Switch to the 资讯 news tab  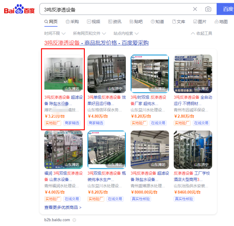point(115,22)
